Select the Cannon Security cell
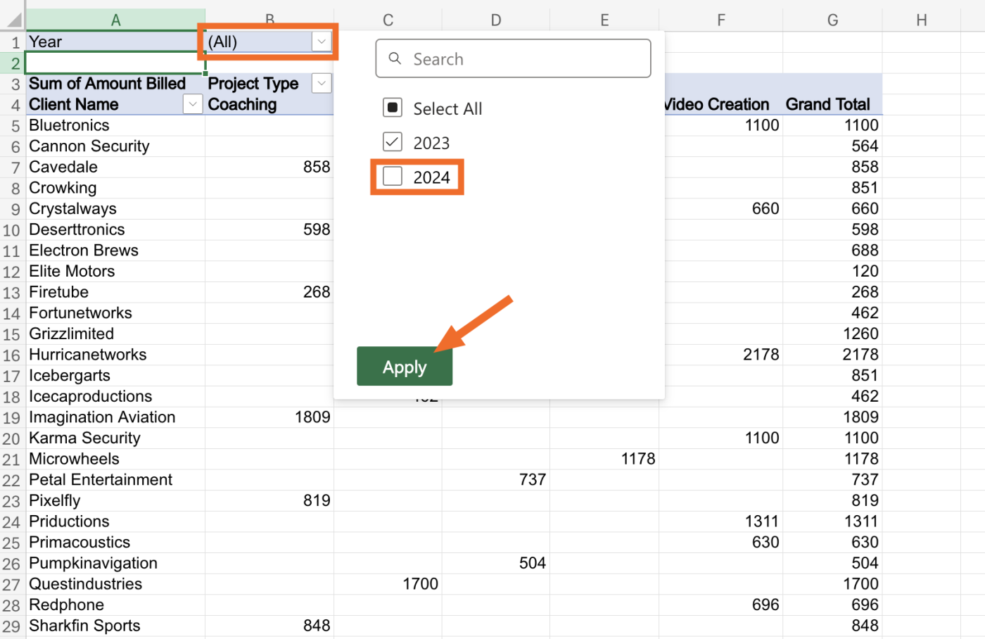The height and width of the screenshot is (639, 985). 115,146
